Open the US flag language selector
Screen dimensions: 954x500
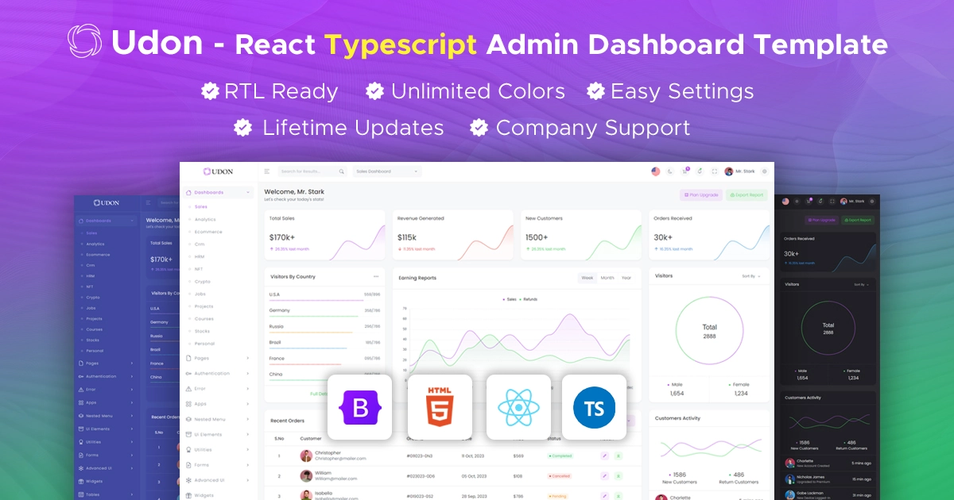(656, 171)
